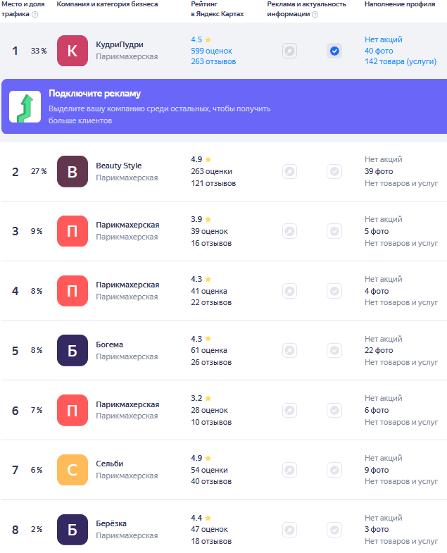Click the Beauty Style letter B logo
The width and height of the screenshot is (447, 553).
(x=73, y=171)
